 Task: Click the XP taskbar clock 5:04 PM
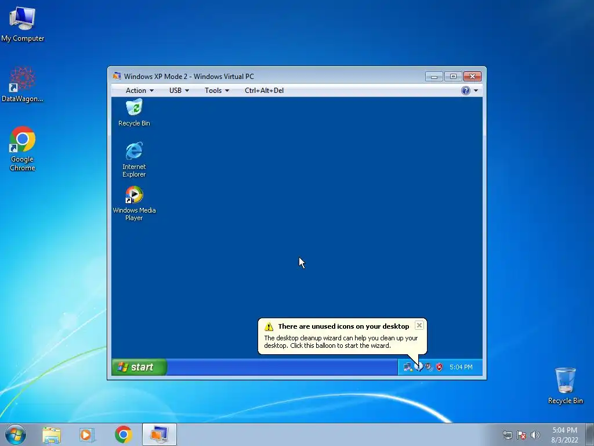pos(461,367)
